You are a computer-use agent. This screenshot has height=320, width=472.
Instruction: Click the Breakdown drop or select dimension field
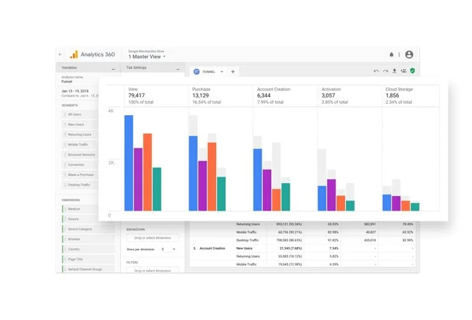(x=153, y=238)
